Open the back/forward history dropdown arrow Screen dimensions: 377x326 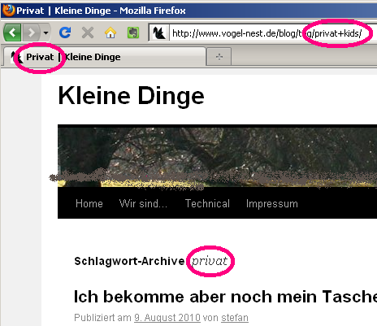[x=45, y=33]
